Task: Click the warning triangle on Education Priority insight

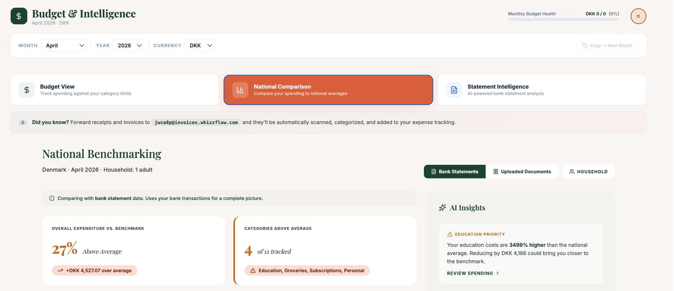Action: tap(449, 233)
